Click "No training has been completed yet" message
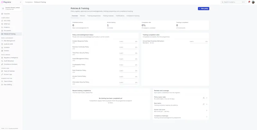This screenshot has width=257, height=130. tap(111, 99)
